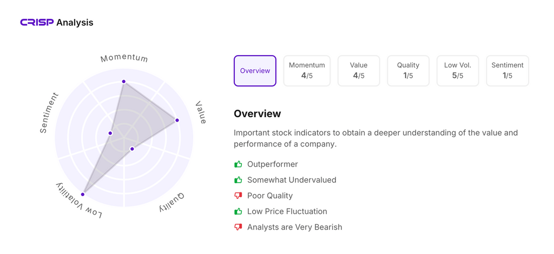The width and height of the screenshot is (554, 254).
Task: Click the Quality data point on radar chart
Action: coord(132,149)
